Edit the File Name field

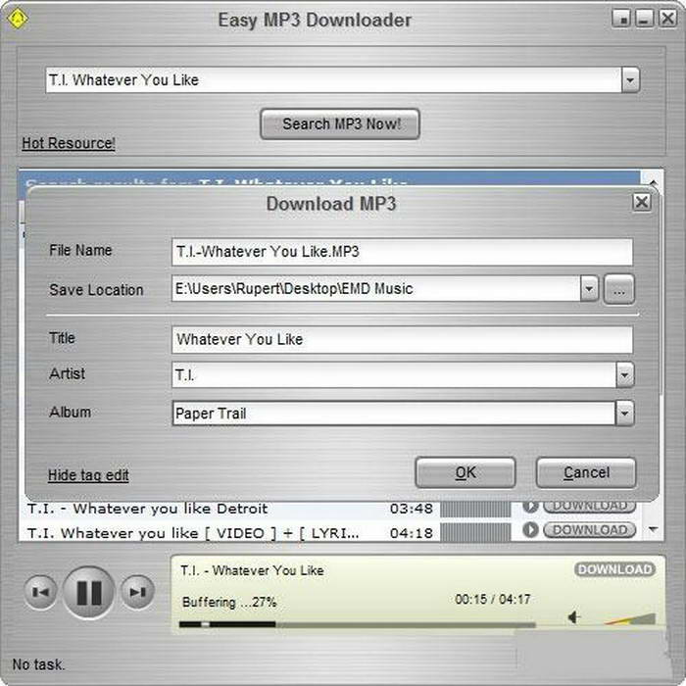402,252
